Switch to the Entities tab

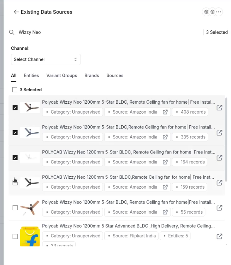tap(31, 76)
